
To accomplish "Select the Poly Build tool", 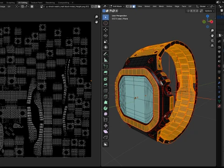I will (x=105, y=102).
